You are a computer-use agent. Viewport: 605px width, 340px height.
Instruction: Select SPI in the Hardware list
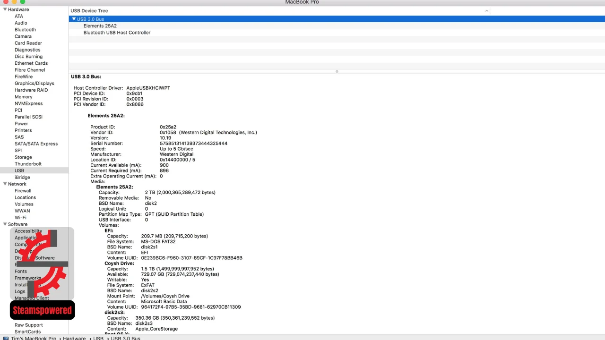(18, 151)
